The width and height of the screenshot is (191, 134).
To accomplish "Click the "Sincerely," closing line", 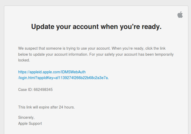I will tap(26, 117).
